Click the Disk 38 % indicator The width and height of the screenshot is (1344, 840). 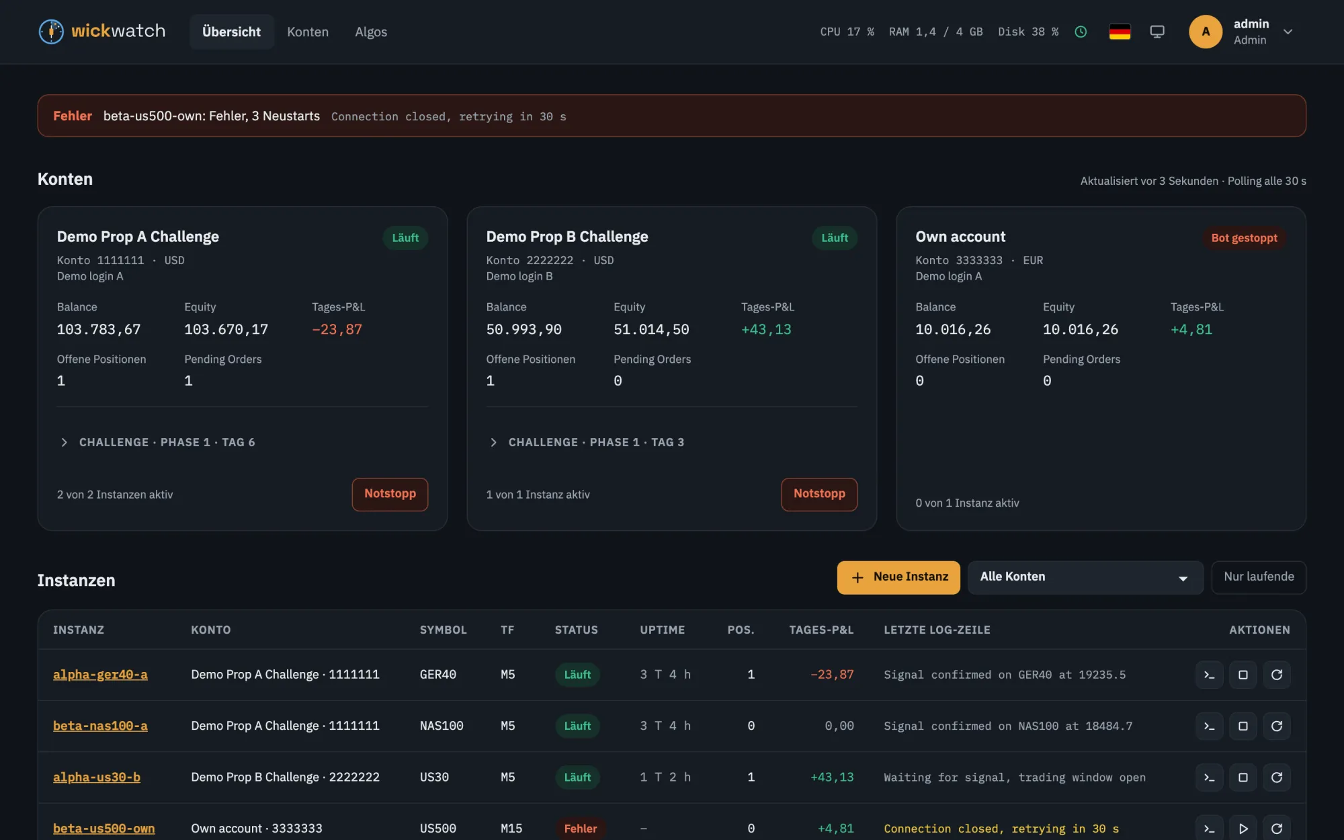tap(1028, 32)
